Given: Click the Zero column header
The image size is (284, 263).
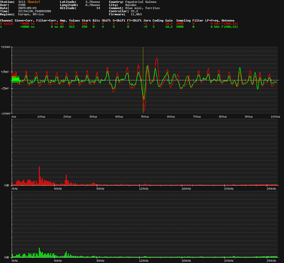Looking at the screenshot, I should click(147, 20).
